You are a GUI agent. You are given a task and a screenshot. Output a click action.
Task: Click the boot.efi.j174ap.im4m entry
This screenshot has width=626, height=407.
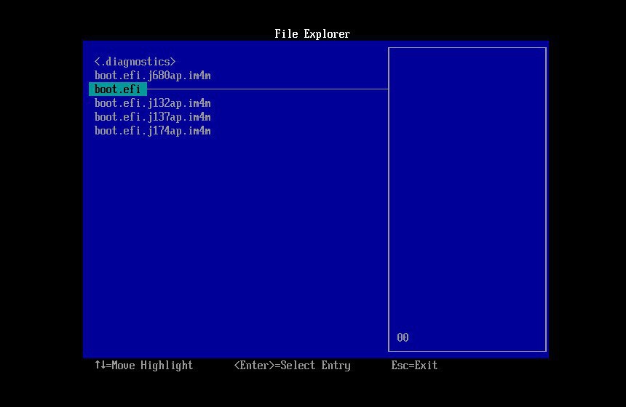tap(153, 131)
